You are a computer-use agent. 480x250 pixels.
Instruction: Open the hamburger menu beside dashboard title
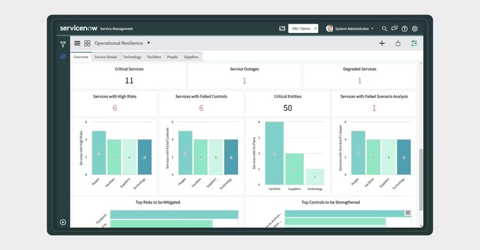77,43
